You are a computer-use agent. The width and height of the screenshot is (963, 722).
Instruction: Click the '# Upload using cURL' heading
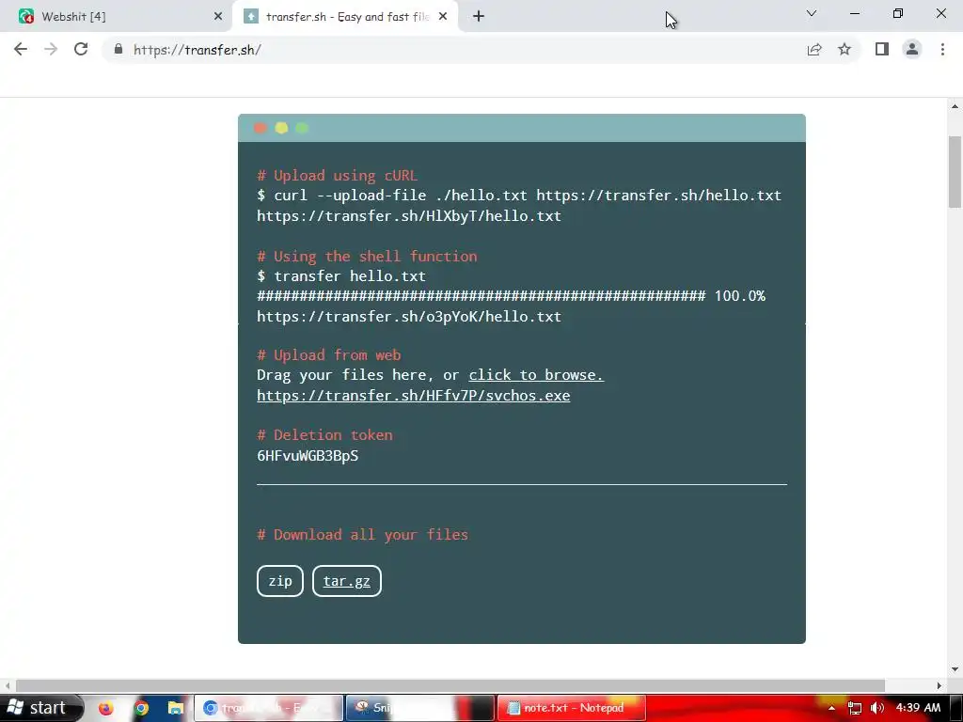click(x=338, y=176)
